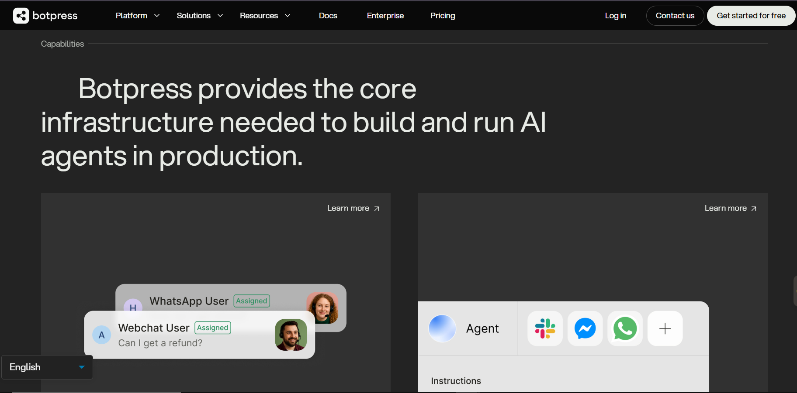Viewport: 797px width, 393px height.
Task: Click the Contact us button
Action: tap(675, 16)
